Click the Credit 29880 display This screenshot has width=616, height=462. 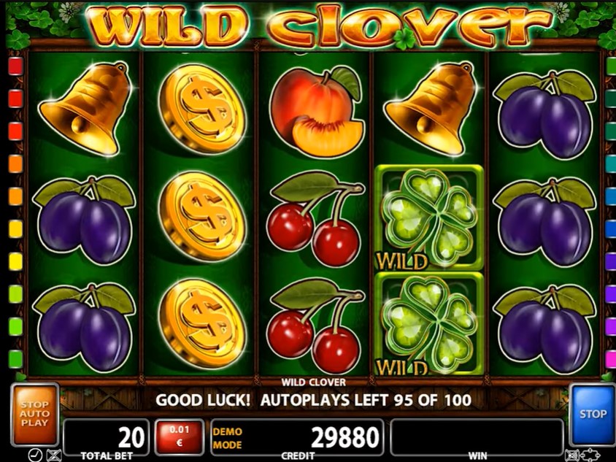[x=297, y=437]
